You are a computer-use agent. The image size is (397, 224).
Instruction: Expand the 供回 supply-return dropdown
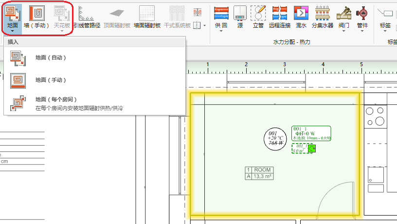(221, 30)
